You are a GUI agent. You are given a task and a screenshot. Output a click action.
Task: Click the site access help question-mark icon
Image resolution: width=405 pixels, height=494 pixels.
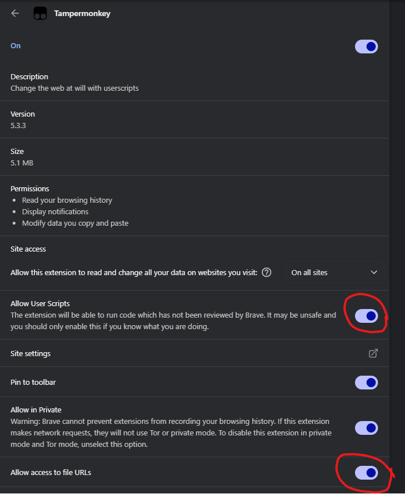[267, 272]
